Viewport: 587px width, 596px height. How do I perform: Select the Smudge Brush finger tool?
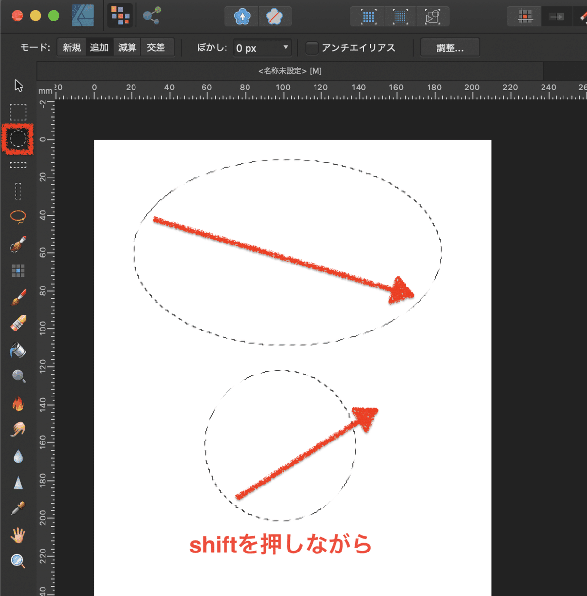18,429
